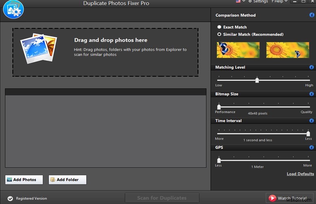This screenshot has width=316, height=204.
Task: Click the '1 Meter' GPS value
Action: pyautogui.click(x=257, y=167)
